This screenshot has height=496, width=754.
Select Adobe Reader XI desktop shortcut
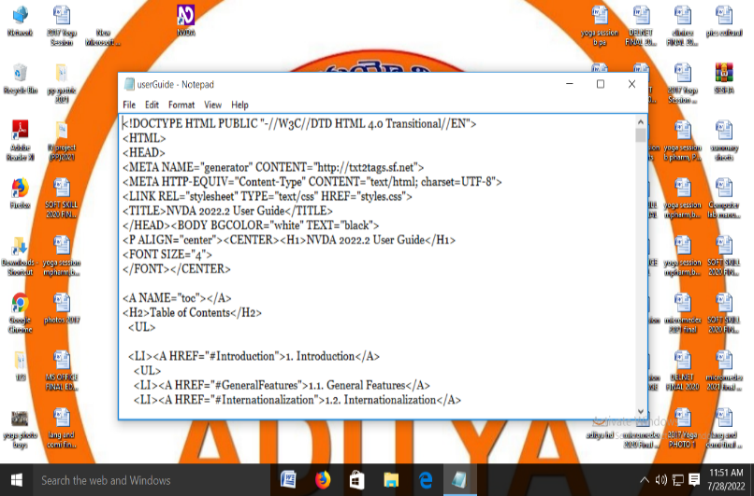pos(21,140)
